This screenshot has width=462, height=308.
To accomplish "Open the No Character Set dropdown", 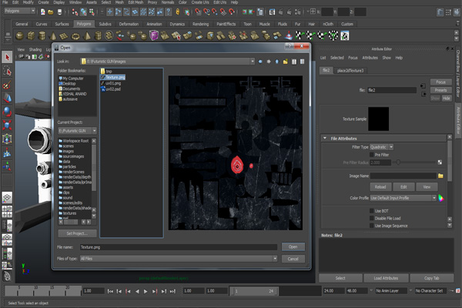I will click(x=429, y=291).
